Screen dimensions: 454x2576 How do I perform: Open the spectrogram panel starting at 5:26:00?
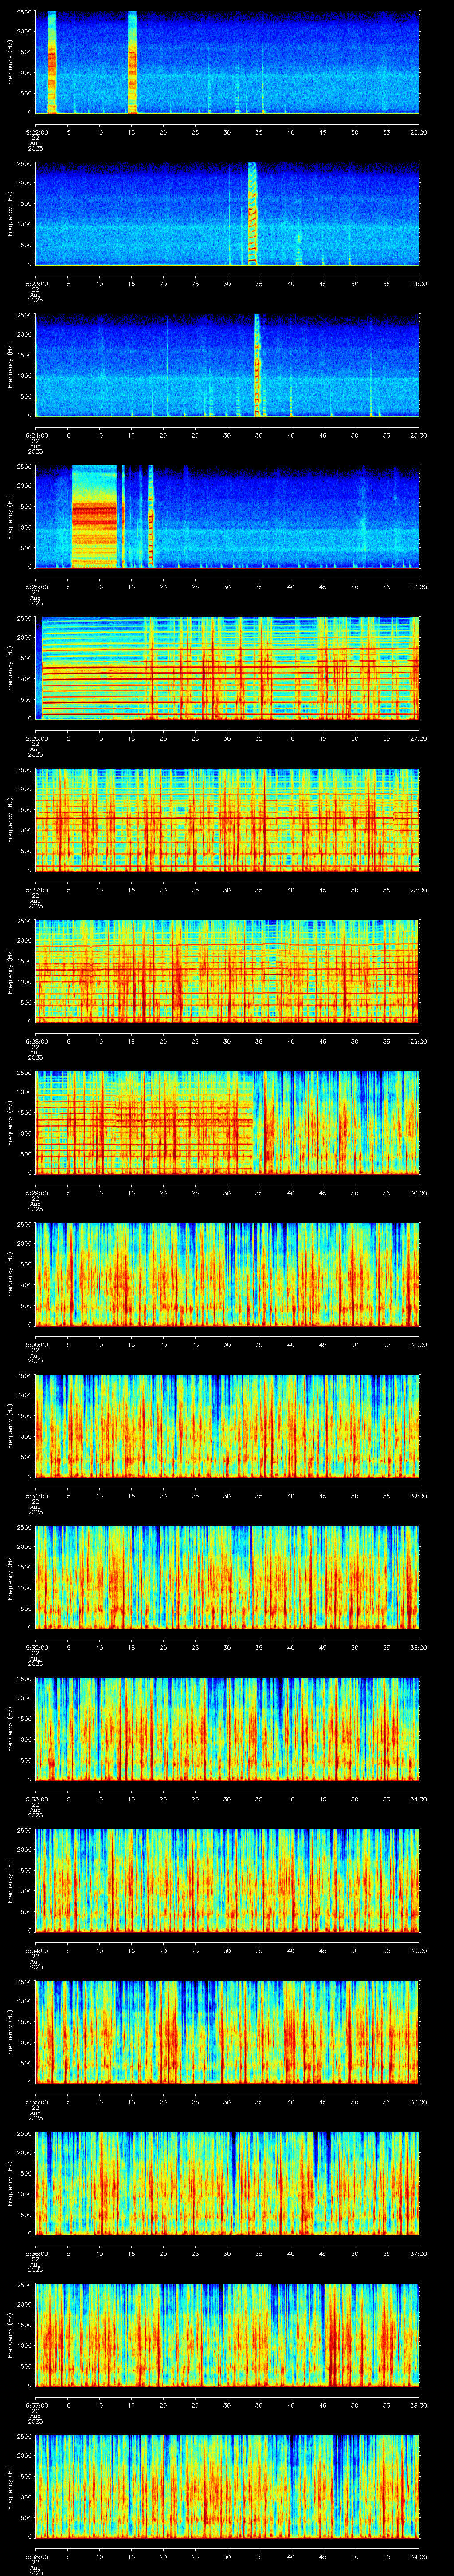pos(227,668)
